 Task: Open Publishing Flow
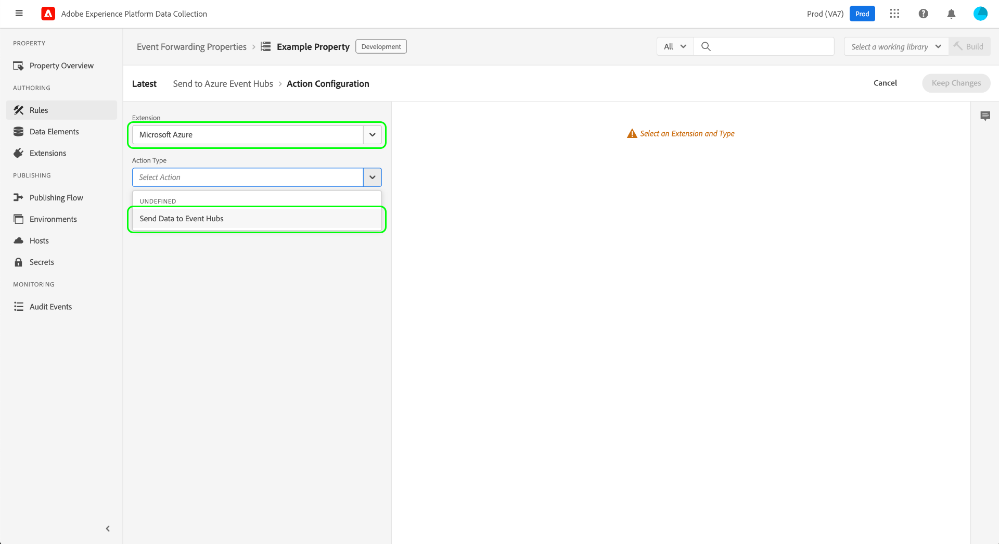click(56, 198)
